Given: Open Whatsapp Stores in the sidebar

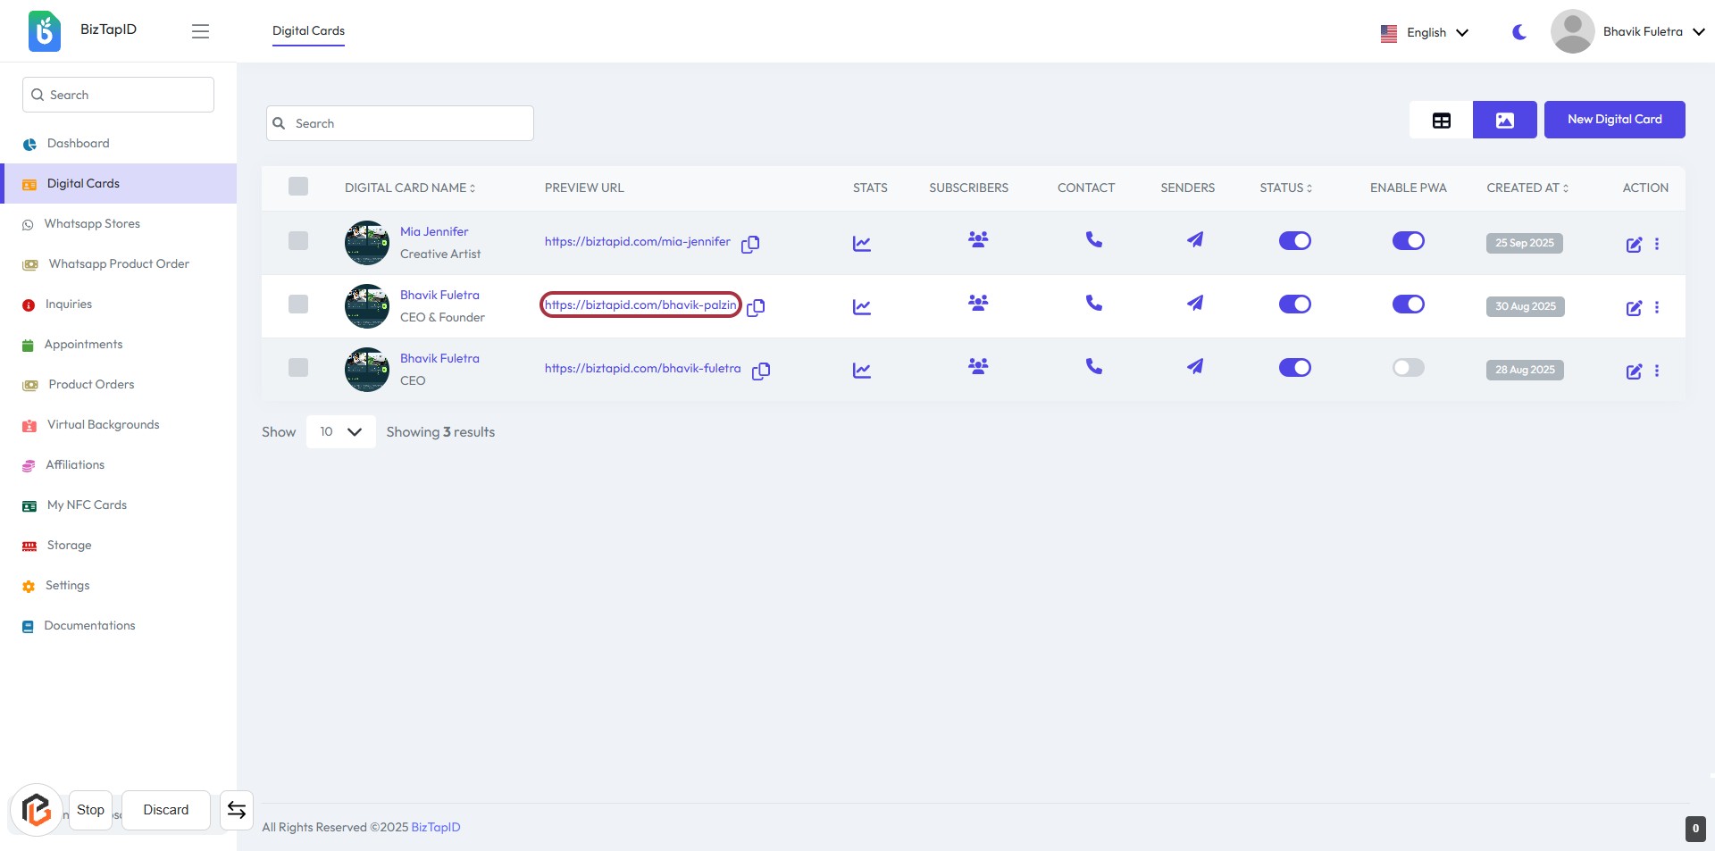Looking at the screenshot, I should point(92,224).
